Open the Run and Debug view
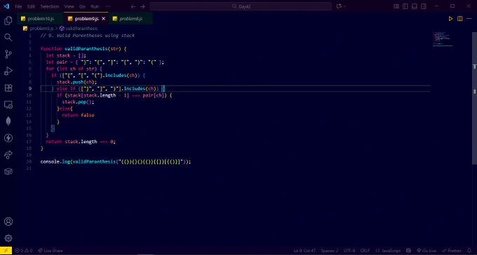Viewport: 477px width, 255px height. pyautogui.click(x=8, y=71)
